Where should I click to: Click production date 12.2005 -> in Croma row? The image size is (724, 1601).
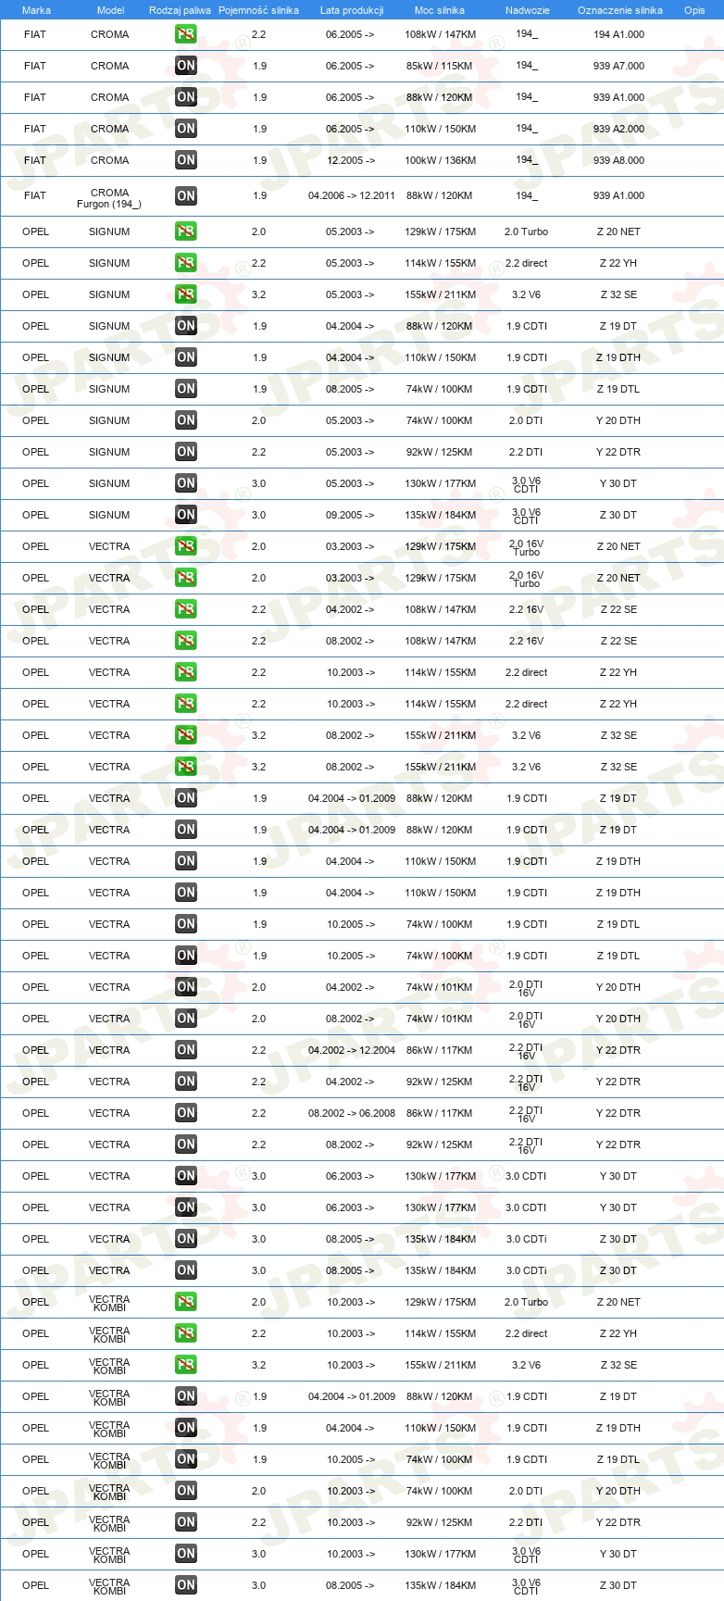tap(350, 160)
